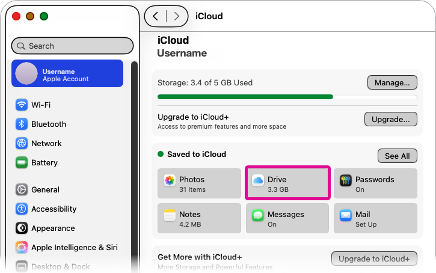
Task: Open the Network globe icon
Action: point(22,143)
